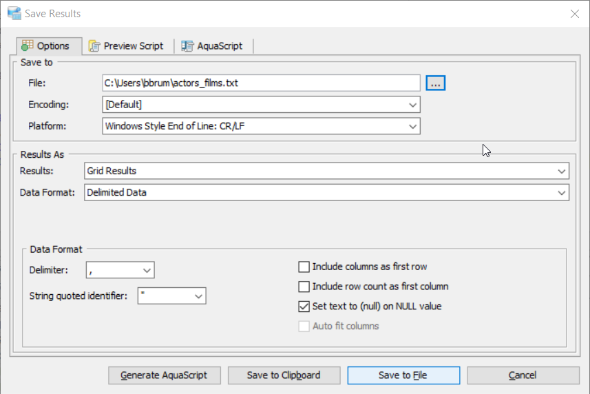
Task: Uncheck Set text to (null) on NULL value
Action: pos(304,306)
